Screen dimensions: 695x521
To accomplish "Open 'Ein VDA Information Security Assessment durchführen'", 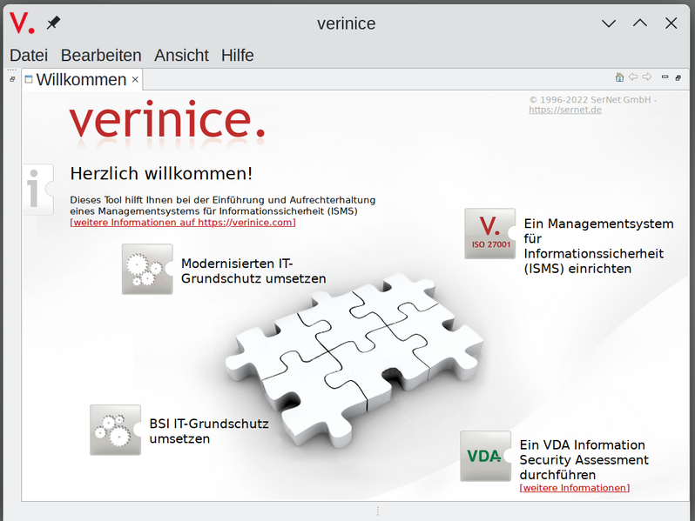I will (584, 459).
